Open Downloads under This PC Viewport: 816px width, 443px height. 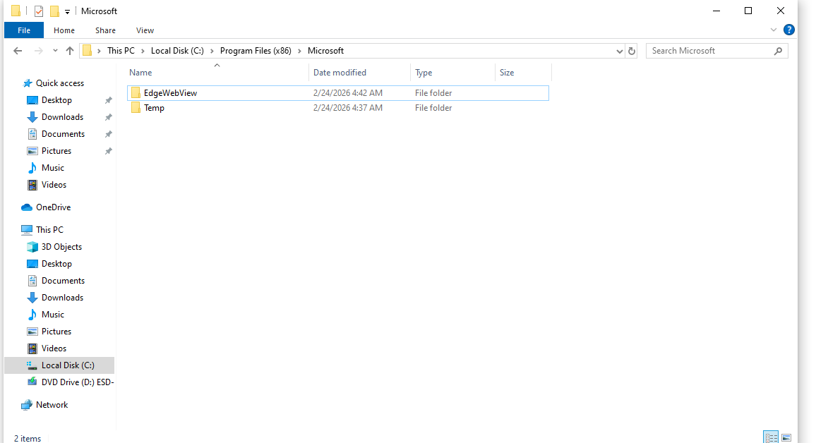[62, 298]
